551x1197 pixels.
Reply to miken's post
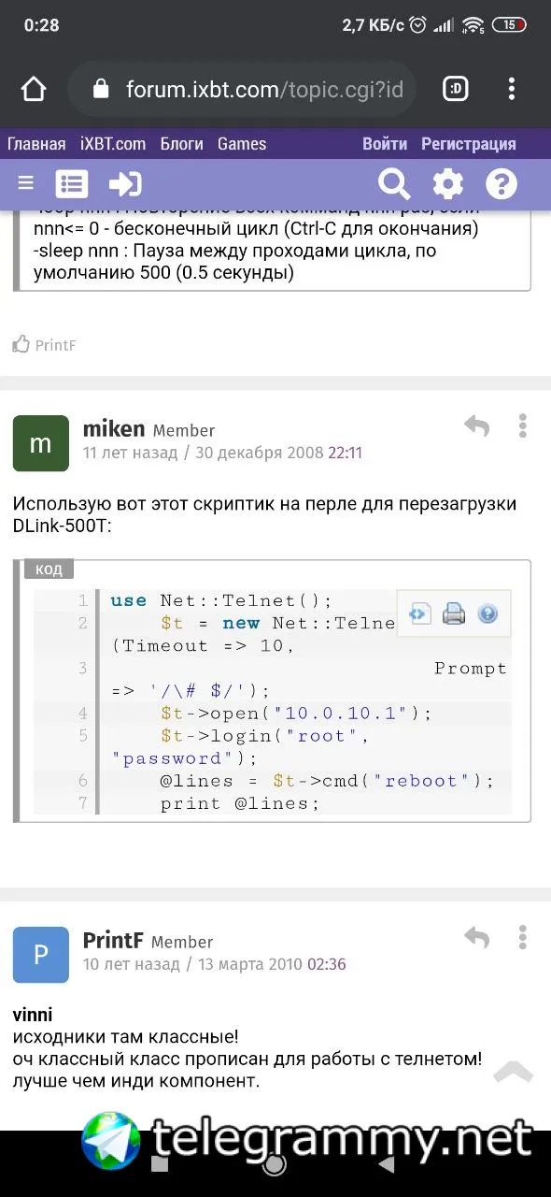coord(476,426)
